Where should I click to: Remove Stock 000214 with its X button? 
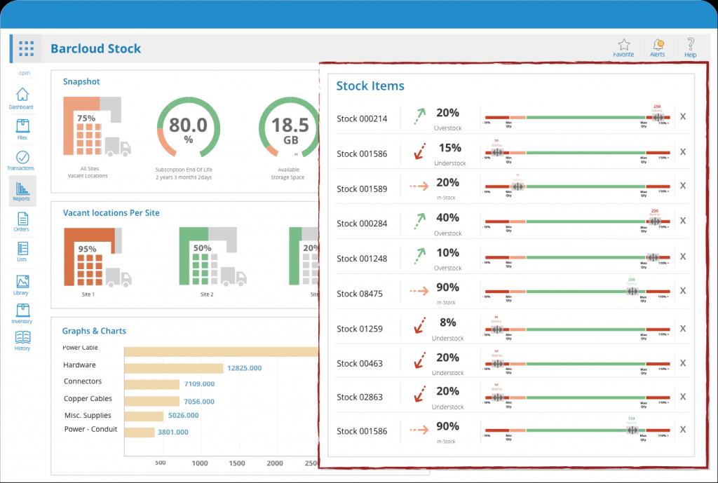pyautogui.click(x=683, y=116)
